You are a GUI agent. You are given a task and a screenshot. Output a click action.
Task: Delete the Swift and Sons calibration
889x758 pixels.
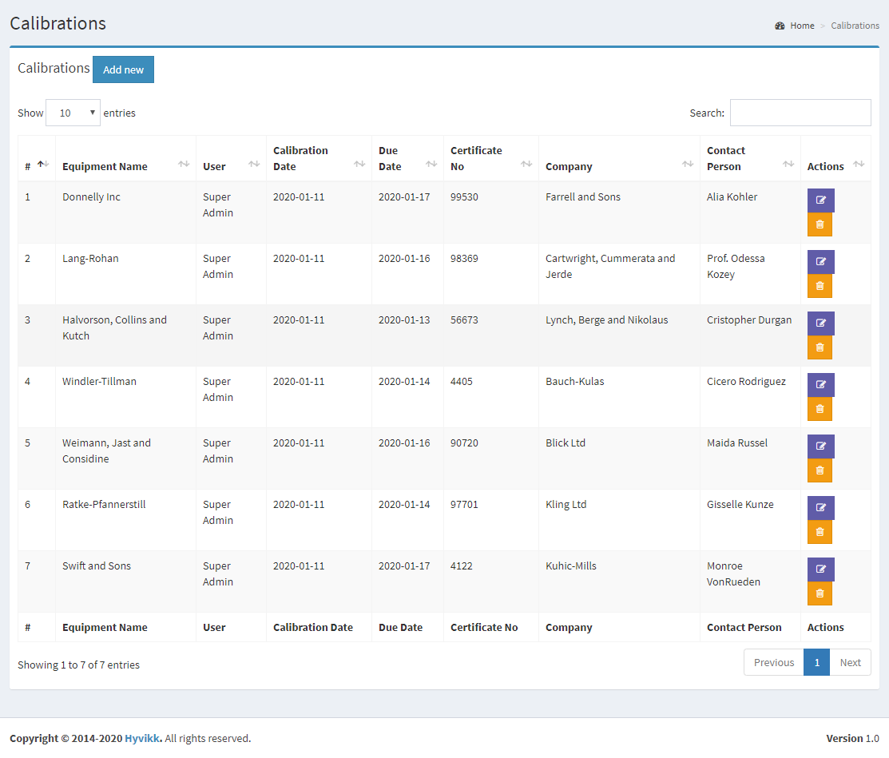click(820, 593)
